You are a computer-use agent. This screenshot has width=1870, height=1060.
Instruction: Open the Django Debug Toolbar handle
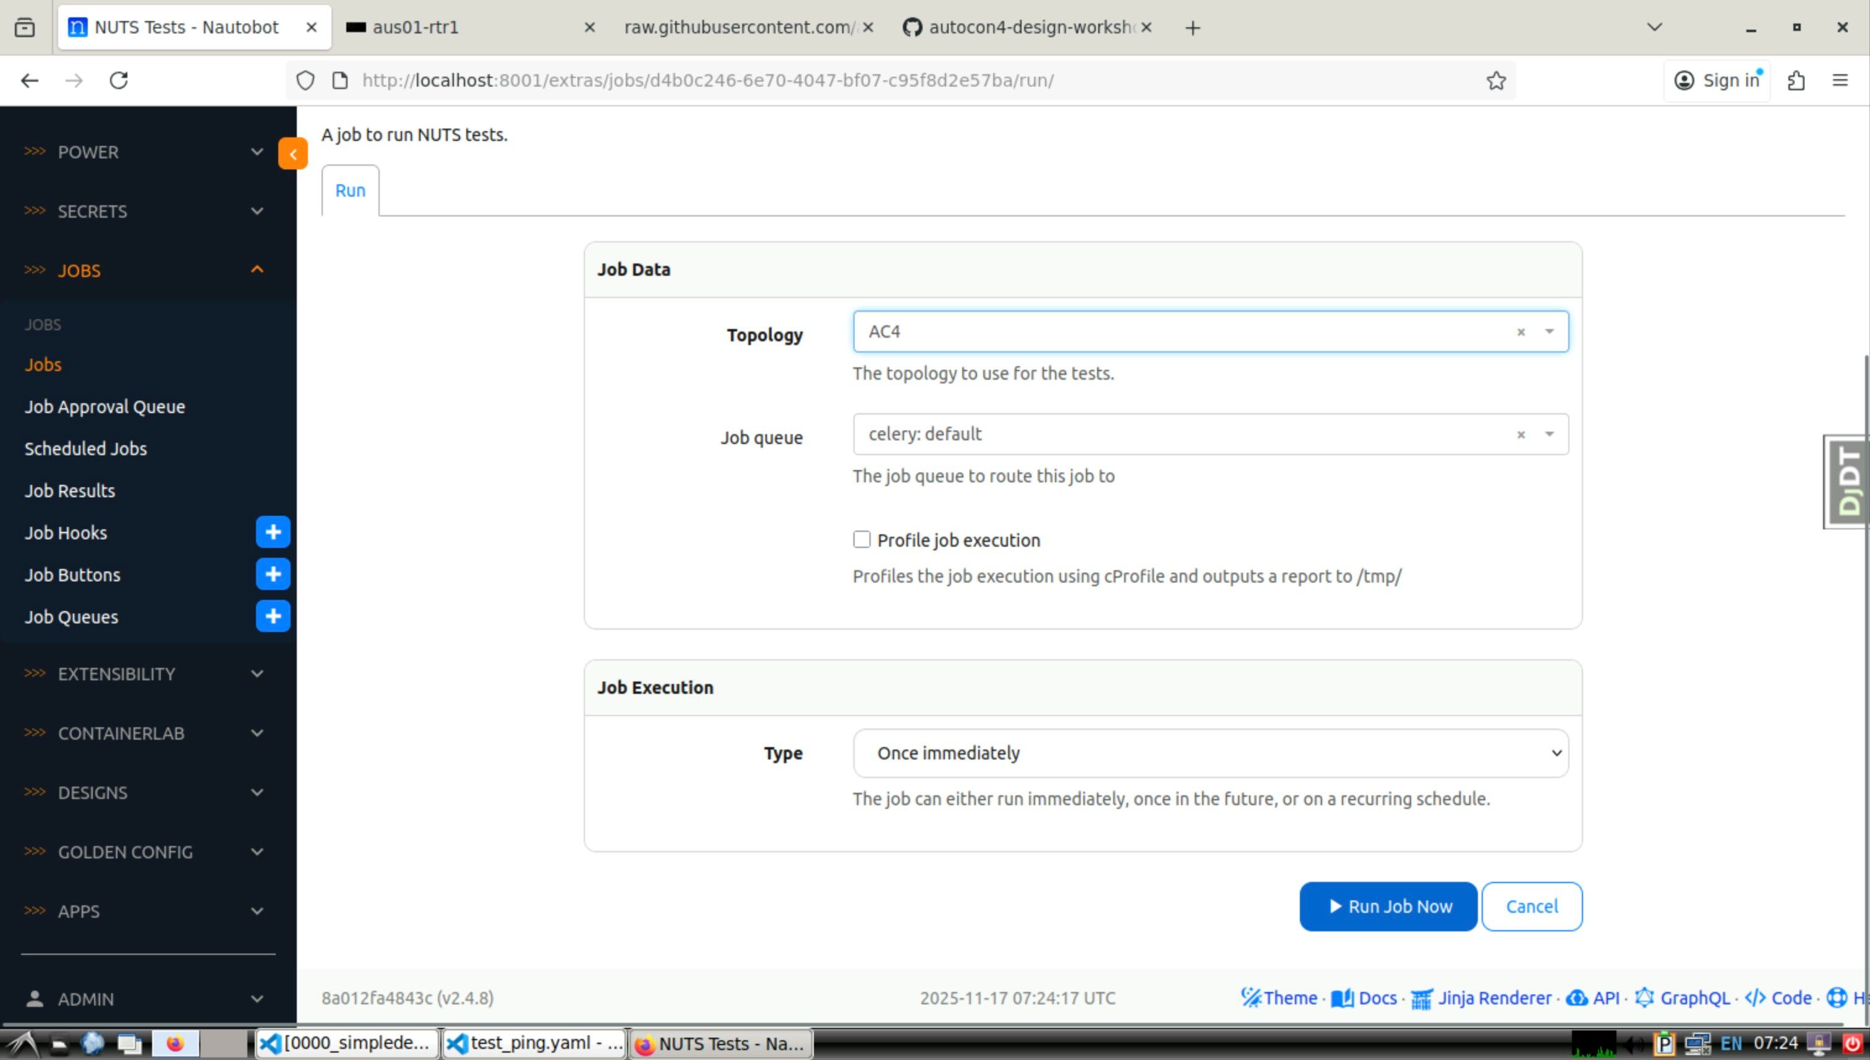pos(1848,481)
